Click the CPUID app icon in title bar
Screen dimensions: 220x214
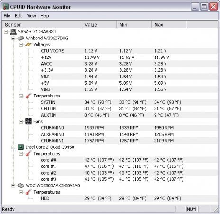point(6,7)
